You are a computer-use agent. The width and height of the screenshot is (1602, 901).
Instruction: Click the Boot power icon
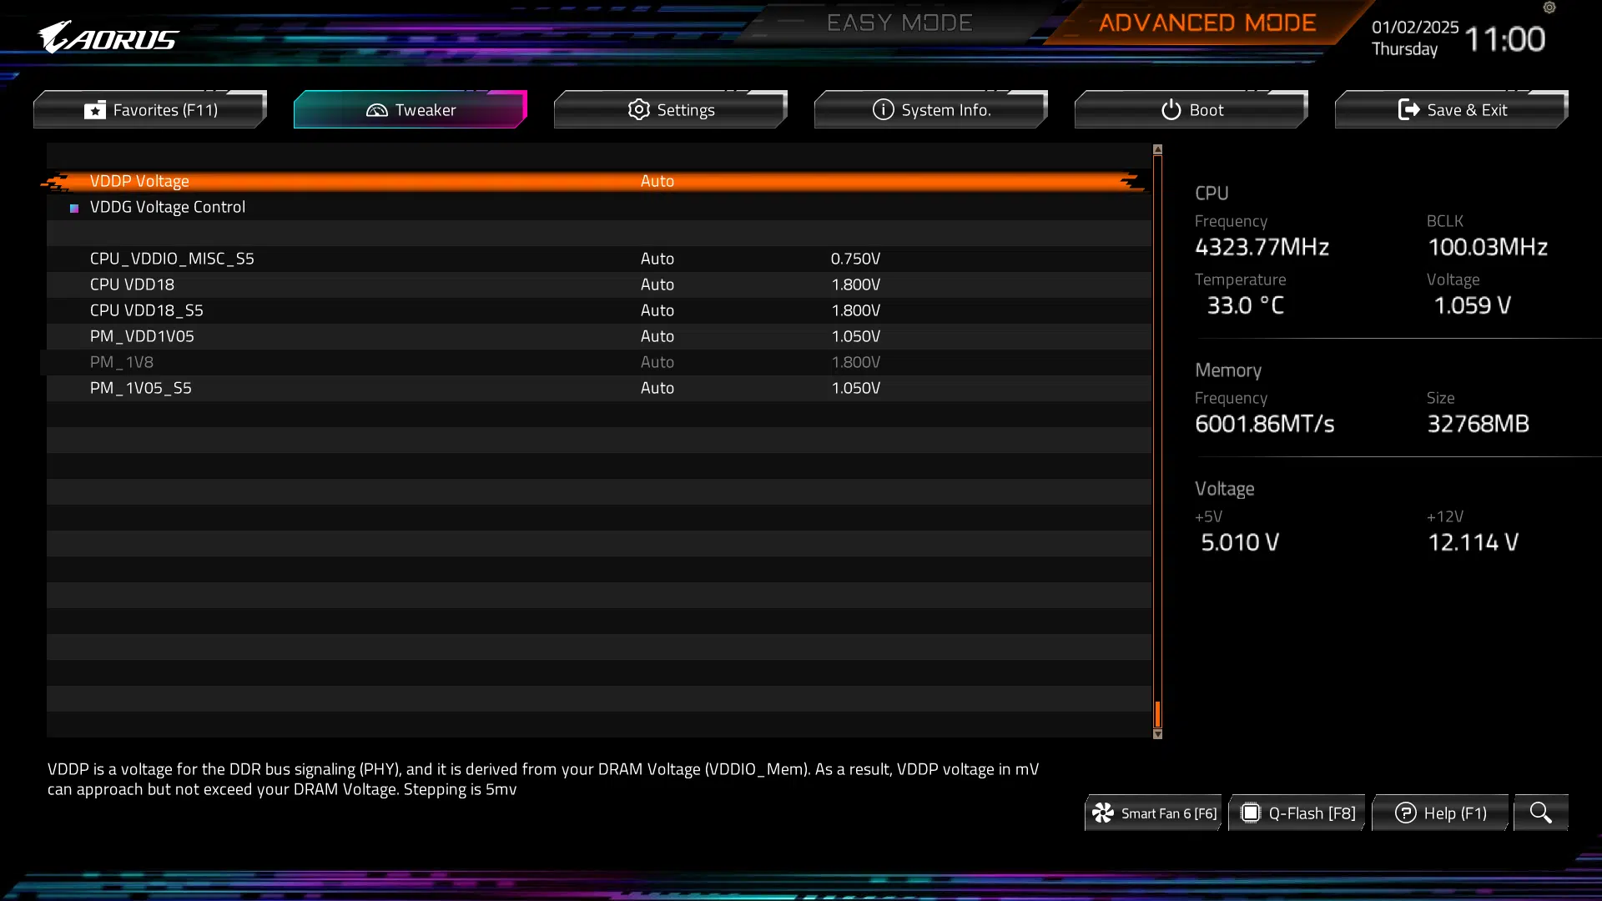tap(1171, 109)
